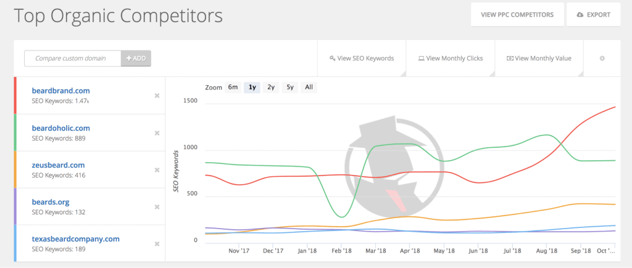Set chart zoom to 5y
The image size is (632, 268).
(289, 87)
